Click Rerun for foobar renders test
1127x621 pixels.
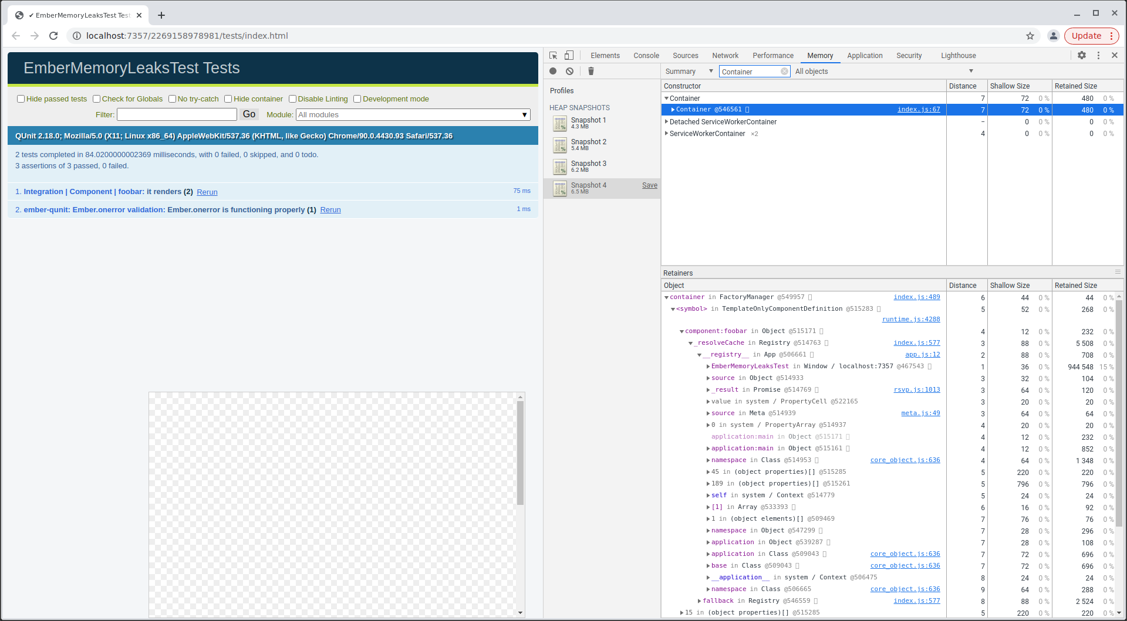(x=207, y=192)
